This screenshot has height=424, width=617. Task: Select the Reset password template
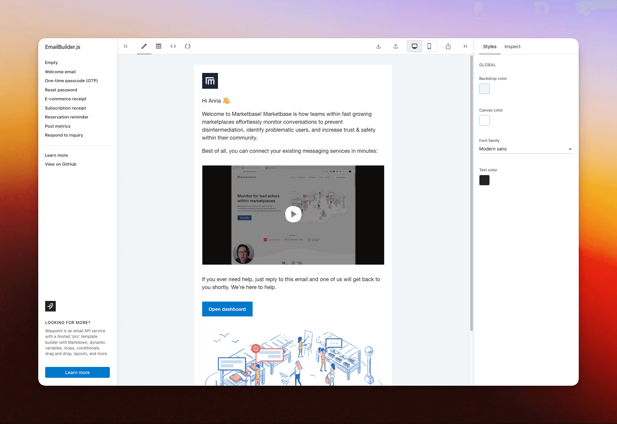(x=61, y=90)
